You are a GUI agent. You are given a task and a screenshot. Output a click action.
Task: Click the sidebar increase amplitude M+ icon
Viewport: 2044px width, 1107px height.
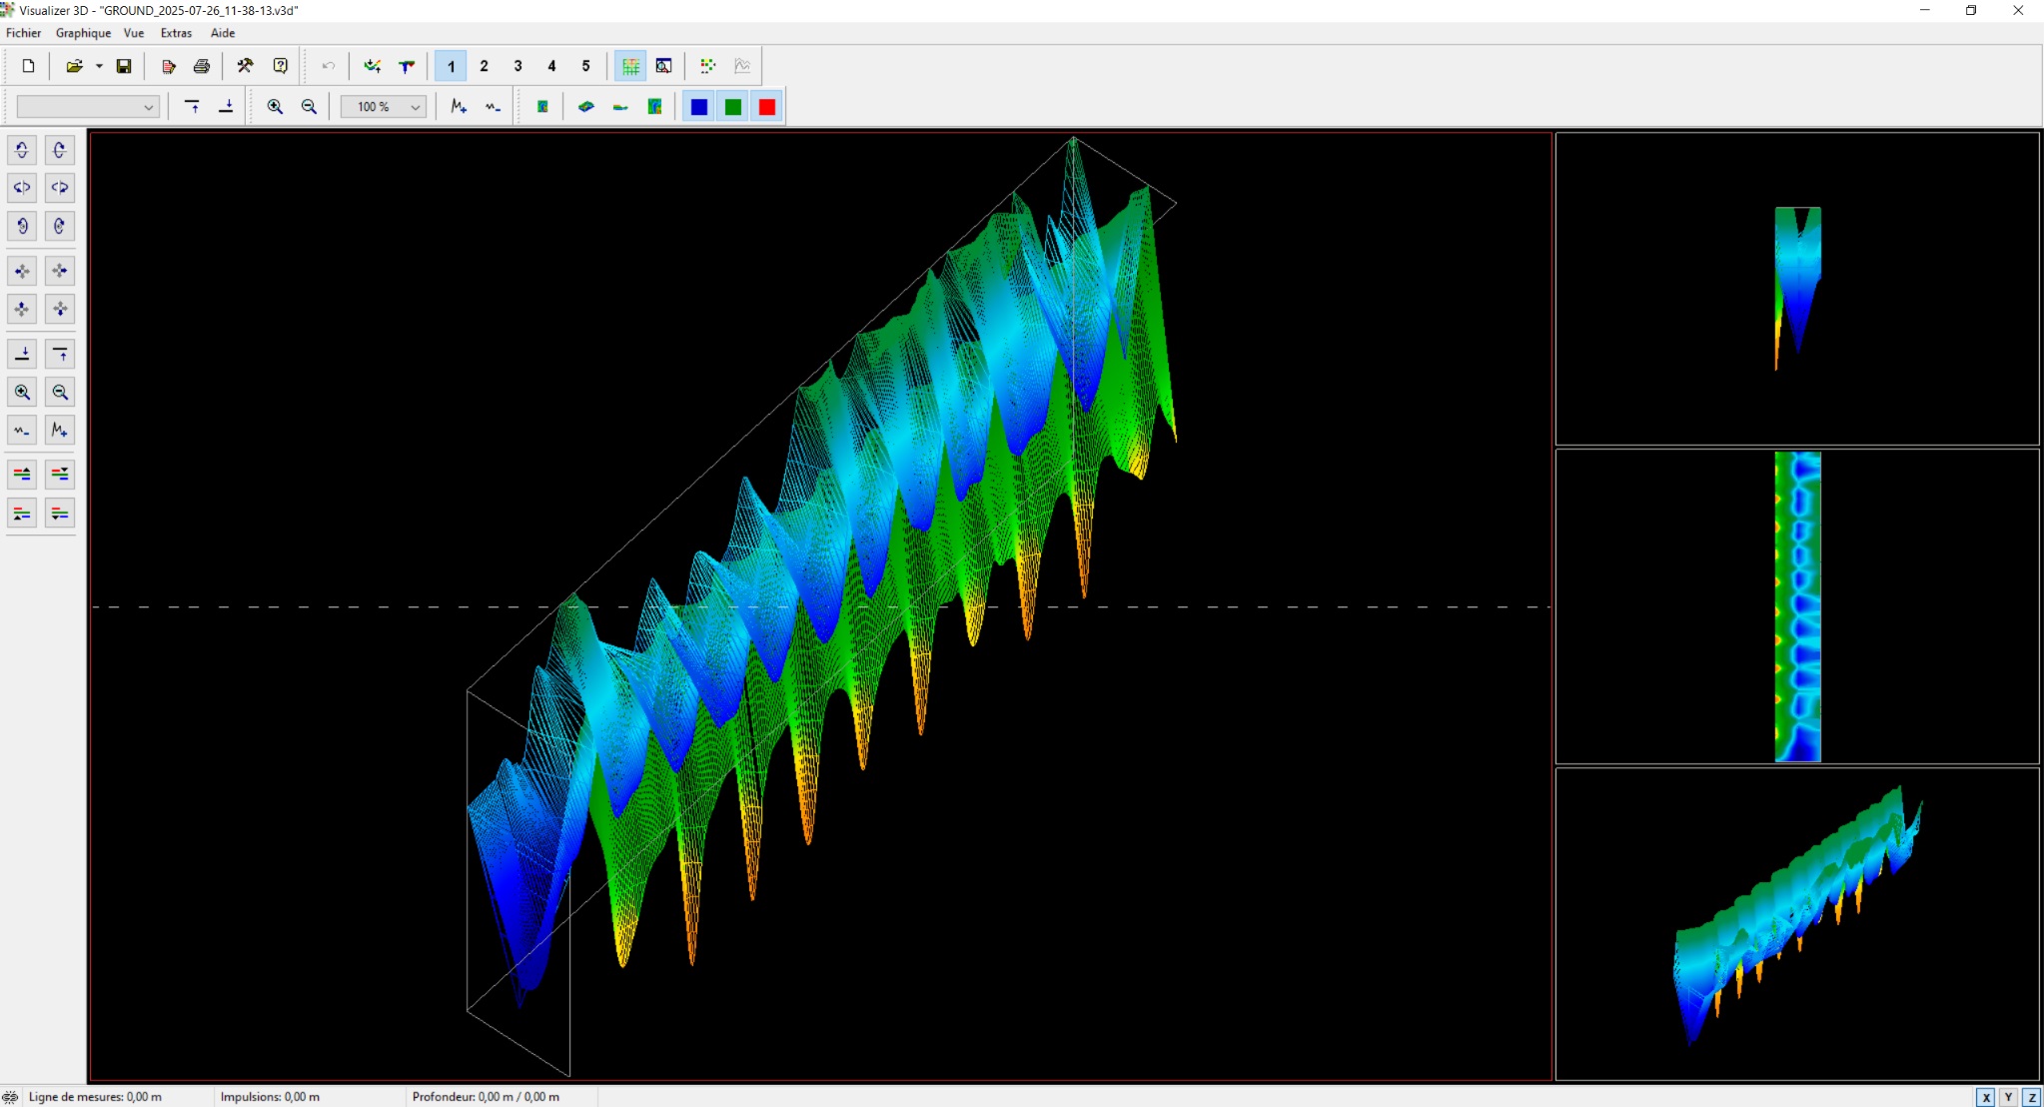pyautogui.click(x=60, y=431)
